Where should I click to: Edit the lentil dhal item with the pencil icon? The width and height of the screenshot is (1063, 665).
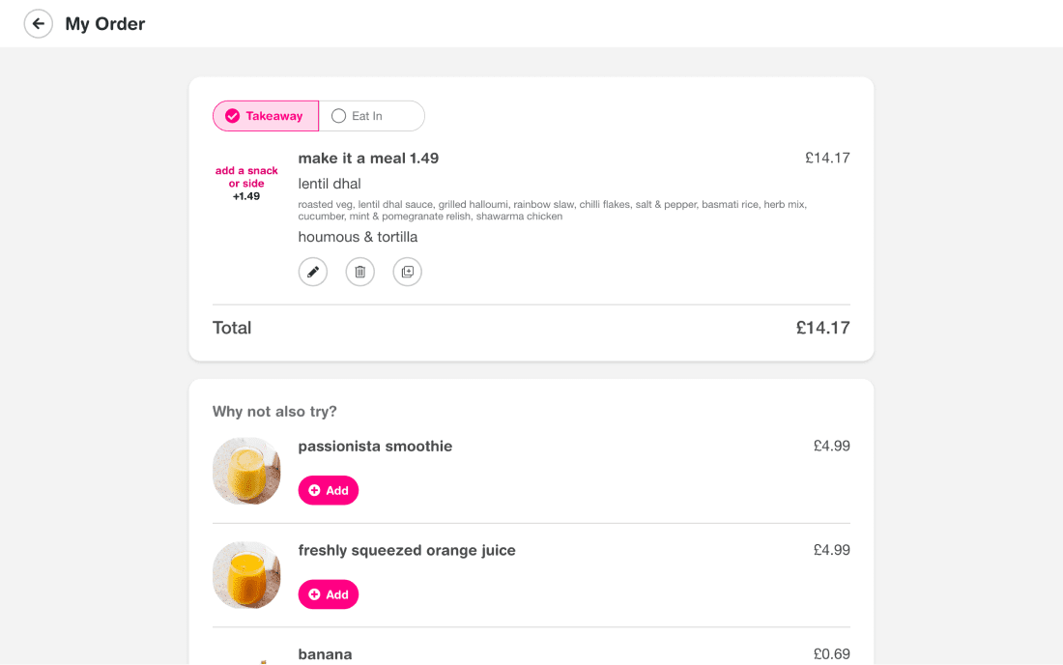coord(313,273)
